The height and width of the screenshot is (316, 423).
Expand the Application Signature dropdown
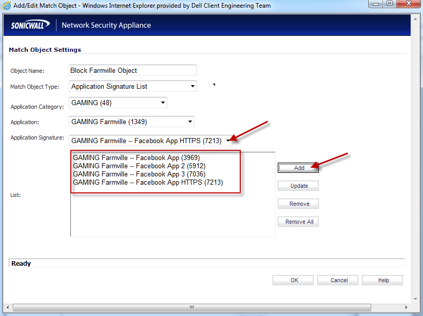pos(150,141)
